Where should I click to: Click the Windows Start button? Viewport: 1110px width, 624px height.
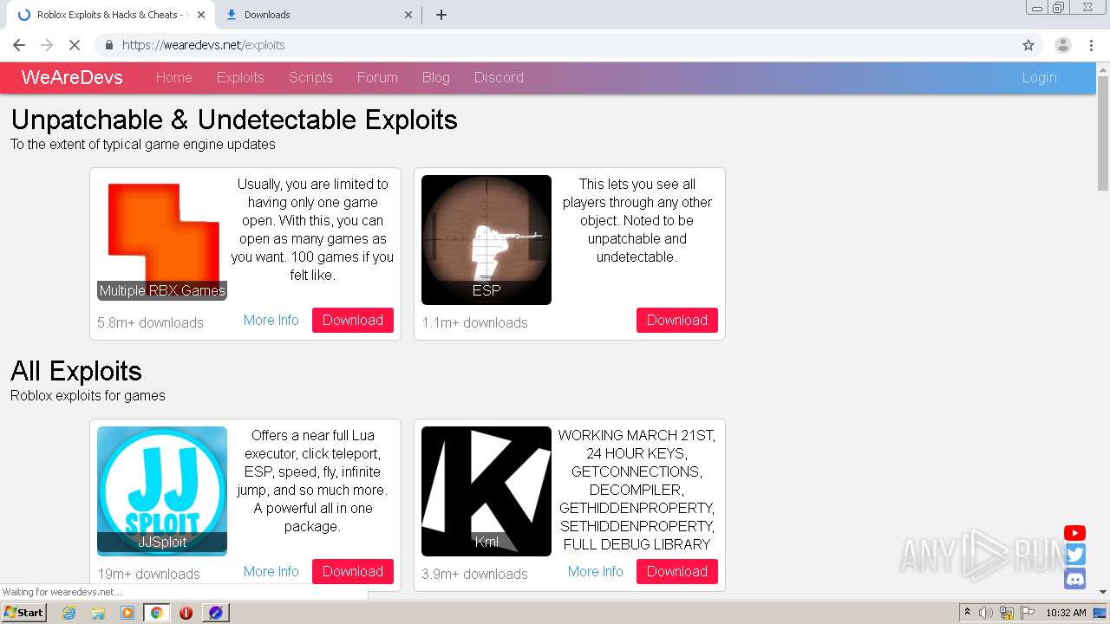[23, 613]
